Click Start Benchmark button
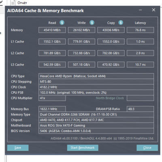The image size is (162, 162). tap(83, 148)
